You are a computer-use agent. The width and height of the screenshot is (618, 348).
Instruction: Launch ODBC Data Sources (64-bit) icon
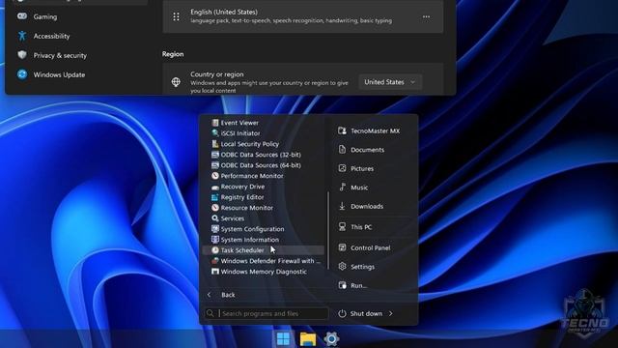point(214,165)
